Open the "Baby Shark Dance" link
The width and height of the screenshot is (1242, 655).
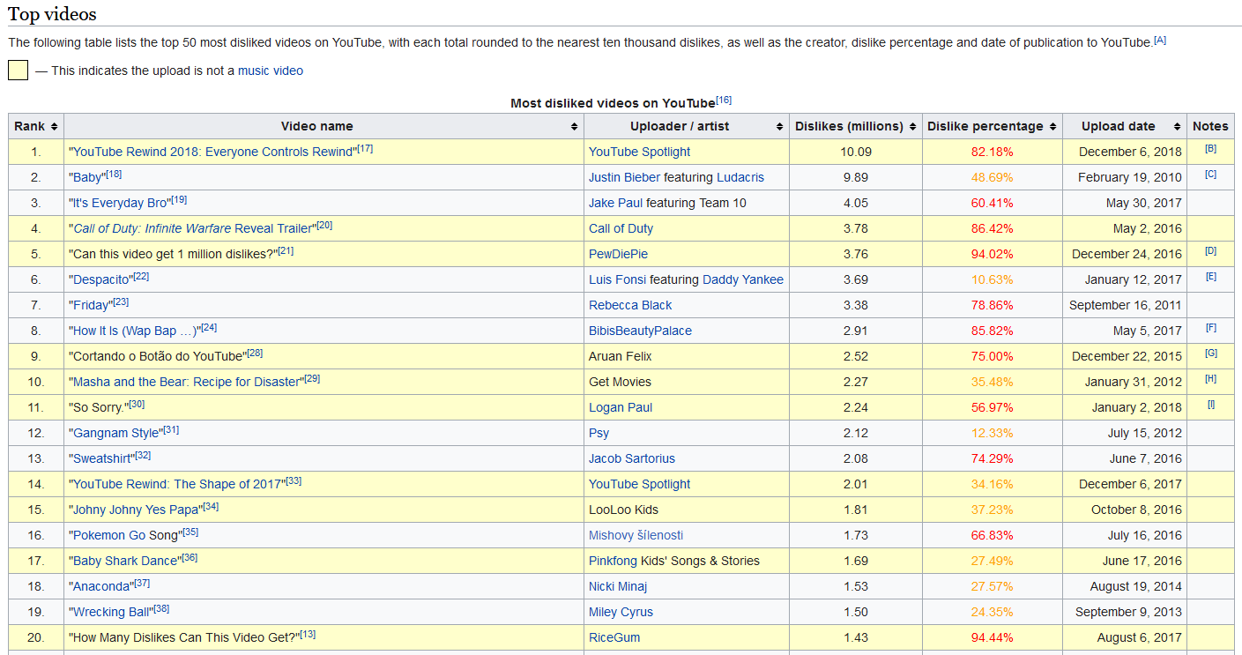tap(125, 561)
